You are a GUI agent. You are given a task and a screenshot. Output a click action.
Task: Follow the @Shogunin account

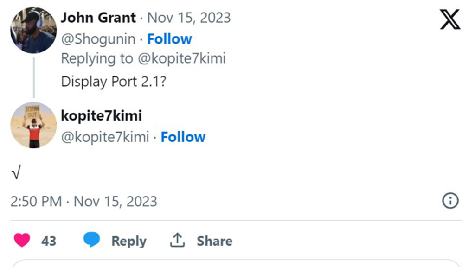pyautogui.click(x=169, y=39)
